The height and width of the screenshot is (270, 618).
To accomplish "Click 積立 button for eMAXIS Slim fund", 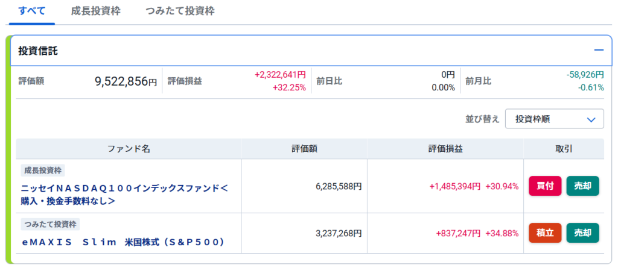I will pyautogui.click(x=545, y=233).
